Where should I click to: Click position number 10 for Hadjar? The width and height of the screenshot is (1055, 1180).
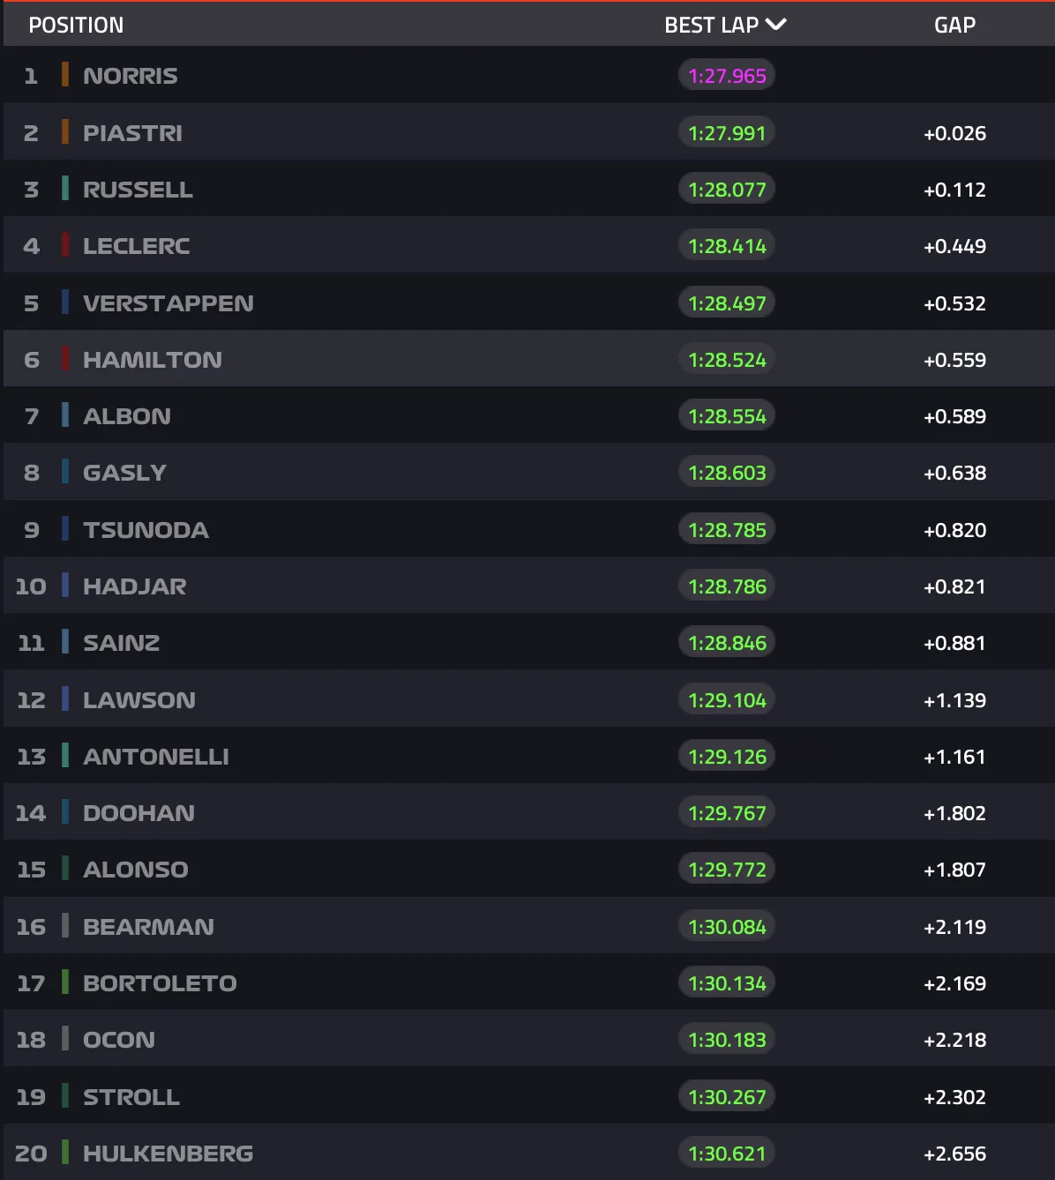[x=31, y=586]
